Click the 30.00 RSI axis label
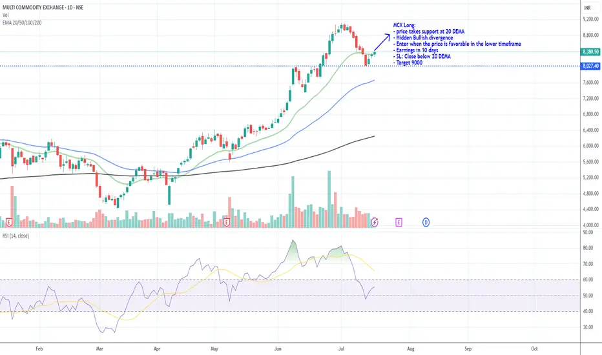Viewport: 602px width, 355px height. click(588, 327)
